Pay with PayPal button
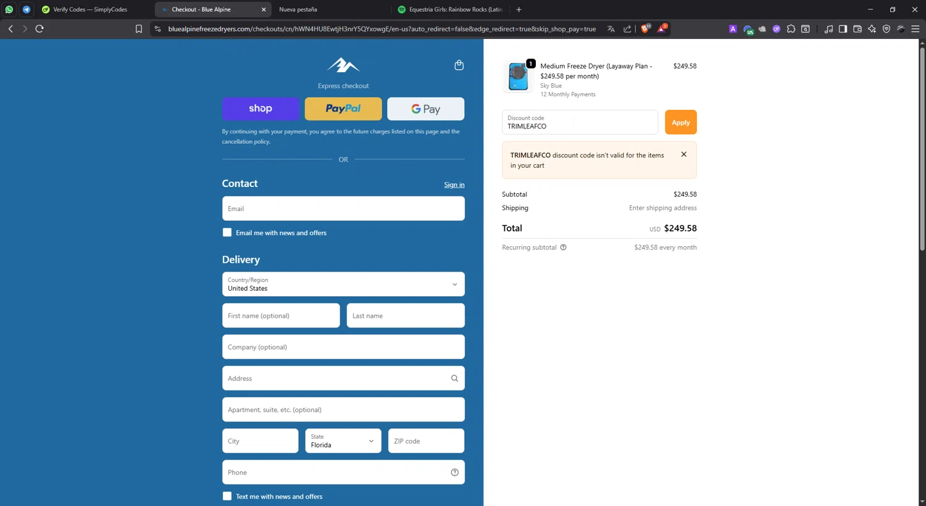The height and width of the screenshot is (506, 926). tap(343, 109)
